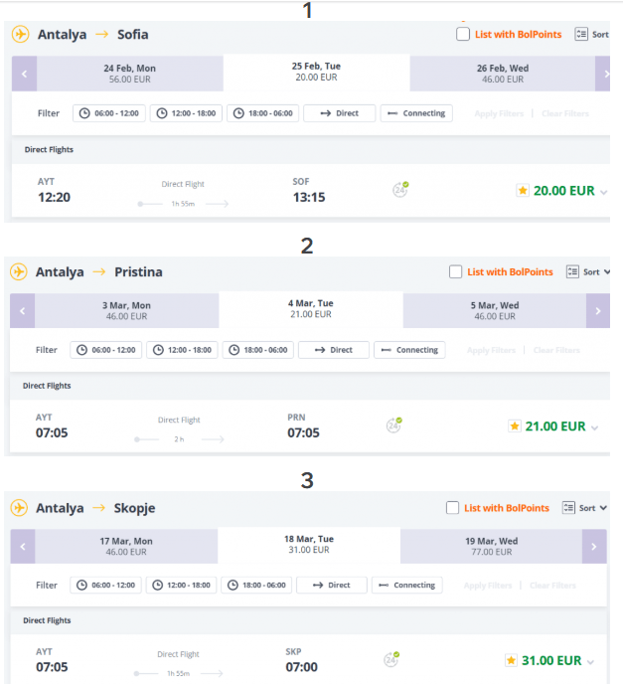This screenshot has height=684, width=623.
Task: Filter Sofia flights by Direct
Action: (339, 113)
